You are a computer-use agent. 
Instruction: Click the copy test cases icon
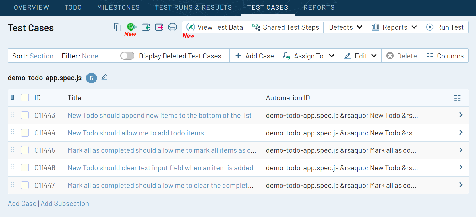point(117,27)
